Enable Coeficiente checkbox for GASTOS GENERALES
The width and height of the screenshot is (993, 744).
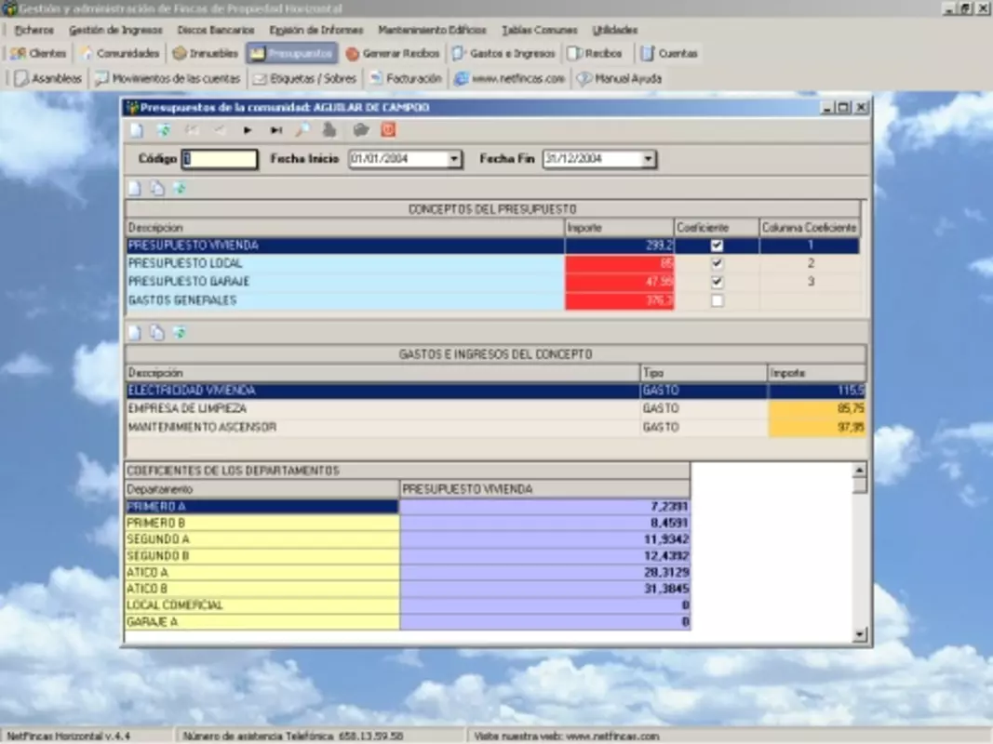pyautogui.click(x=717, y=300)
